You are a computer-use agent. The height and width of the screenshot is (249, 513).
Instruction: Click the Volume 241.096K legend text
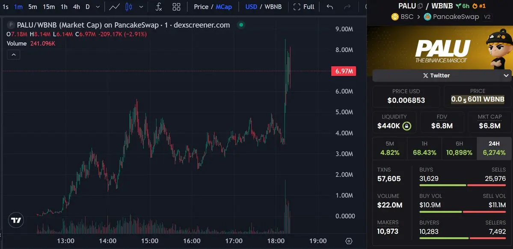click(x=31, y=44)
